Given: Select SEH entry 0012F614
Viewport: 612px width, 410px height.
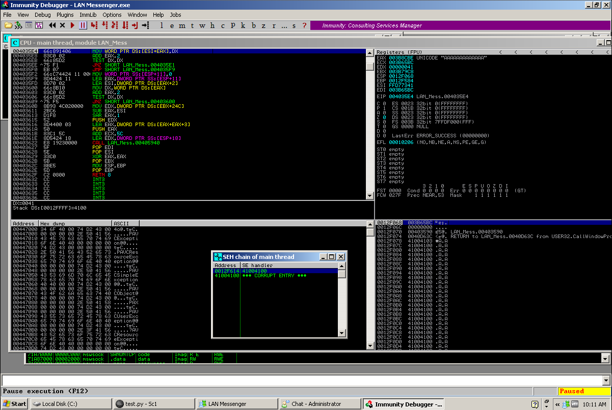Looking at the screenshot, I should [x=275, y=271].
